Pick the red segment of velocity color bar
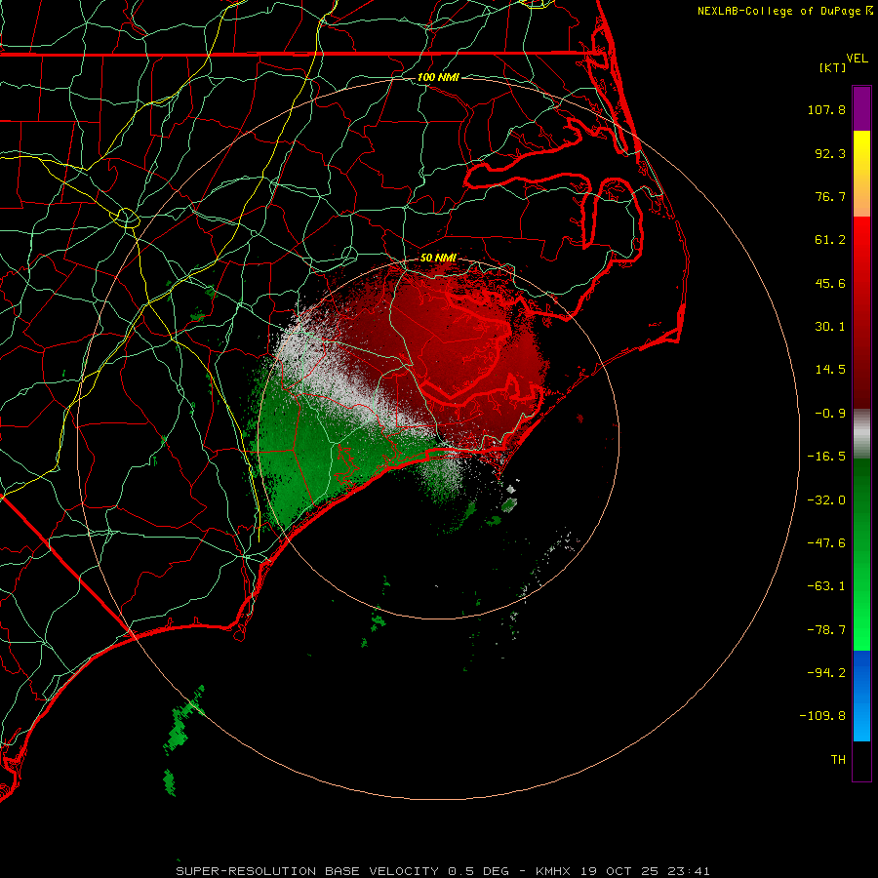Viewport: 878px width, 878px height. tap(861, 312)
